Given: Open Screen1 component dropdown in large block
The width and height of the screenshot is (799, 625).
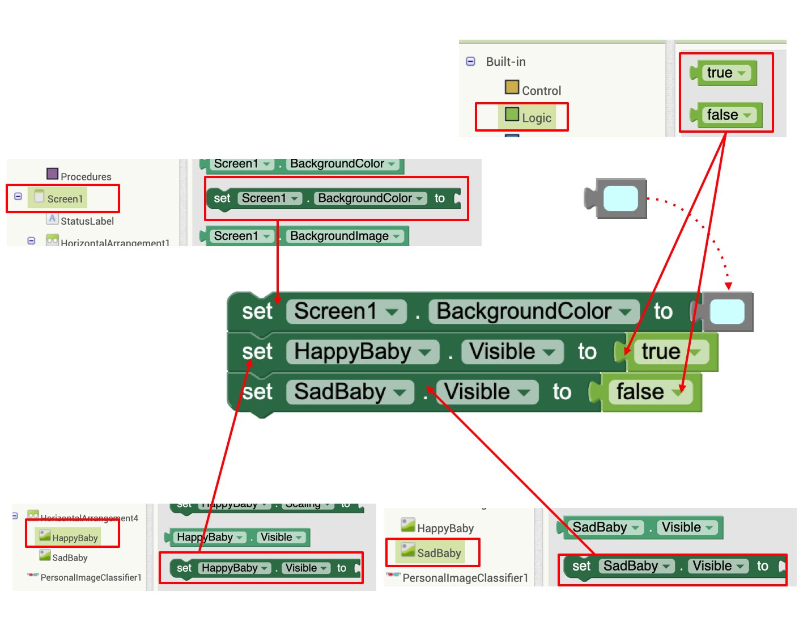Looking at the screenshot, I should tap(392, 312).
